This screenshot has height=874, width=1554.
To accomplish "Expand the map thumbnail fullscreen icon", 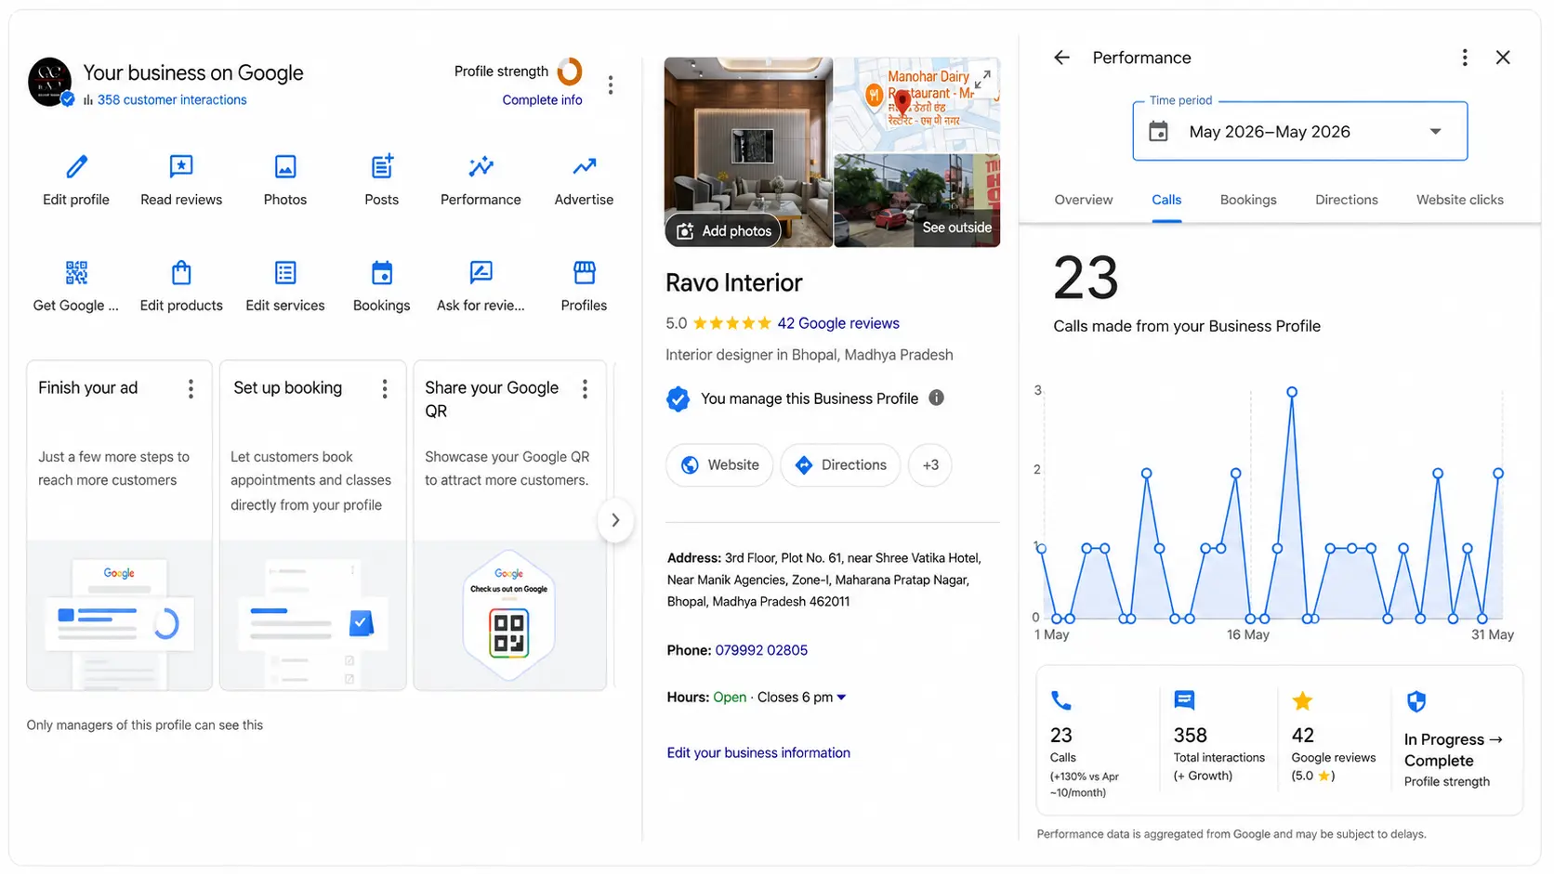I will pos(982,79).
